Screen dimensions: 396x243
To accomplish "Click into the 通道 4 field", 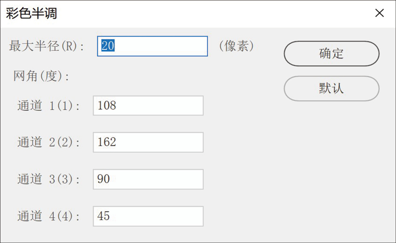I will (x=148, y=216).
